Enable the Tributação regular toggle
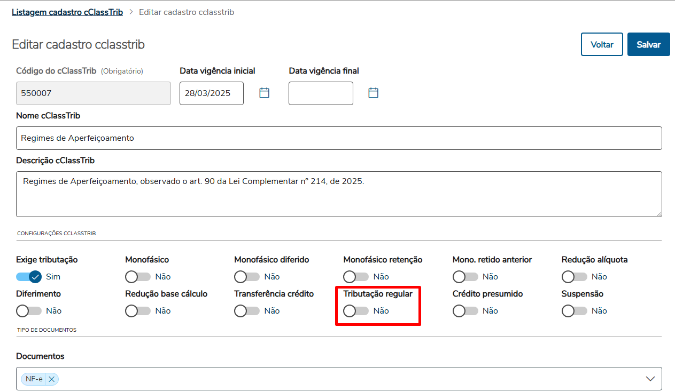 (356, 311)
